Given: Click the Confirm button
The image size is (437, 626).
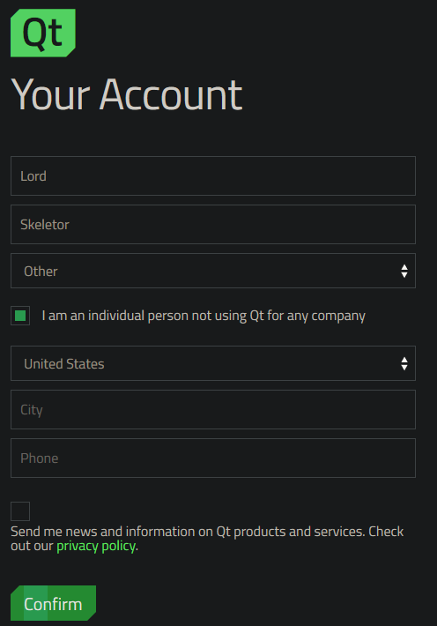Looking at the screenshot, I should 53,603.
